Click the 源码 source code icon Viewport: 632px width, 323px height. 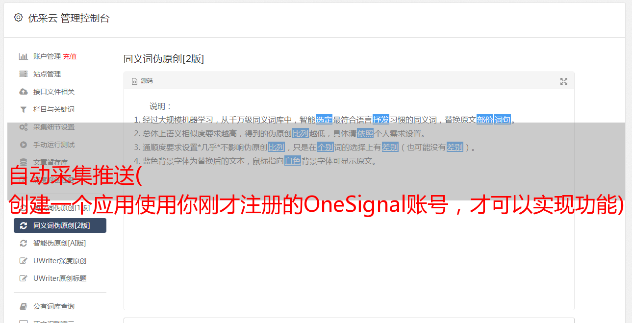pos(134,81)
